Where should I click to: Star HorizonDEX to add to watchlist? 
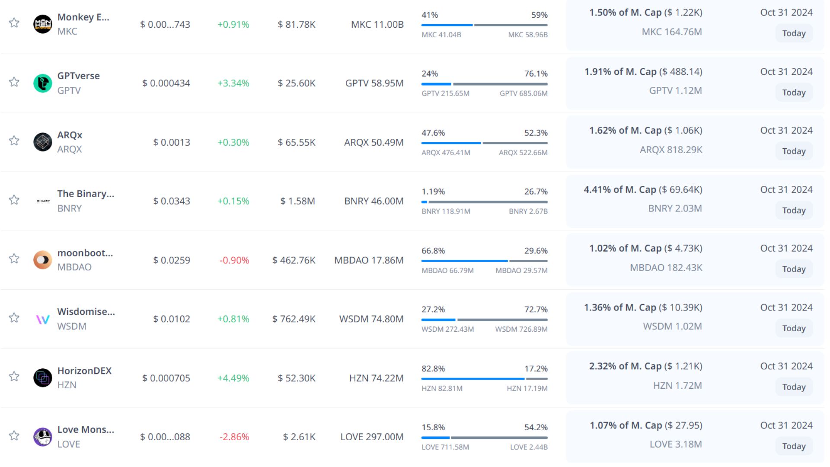point(14,377)
